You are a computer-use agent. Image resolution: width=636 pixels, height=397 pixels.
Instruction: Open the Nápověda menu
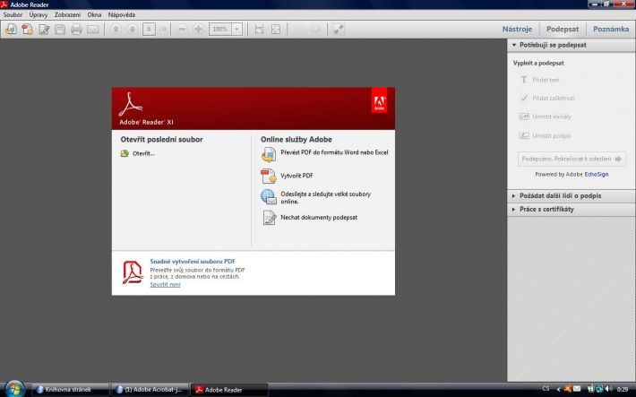click(x=121, y=14)
